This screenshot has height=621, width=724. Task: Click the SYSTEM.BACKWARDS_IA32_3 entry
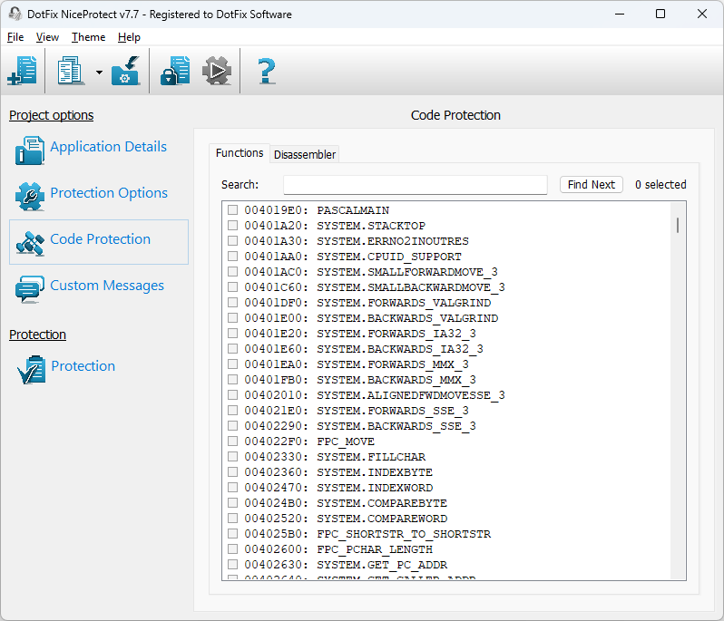pos(400,349)
